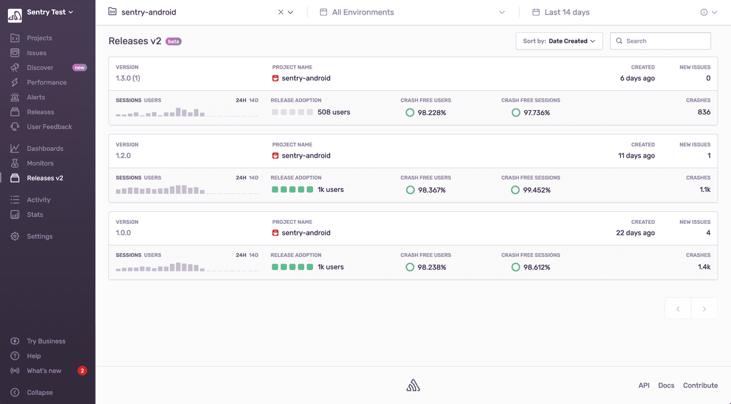Click the 1.0.0 release adoption bar
This screenshot has width=731, height=404.
click(x=292, y=266)
